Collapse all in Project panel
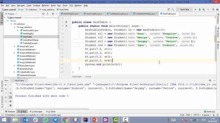 pyautogui.click(x=47, y=14)
